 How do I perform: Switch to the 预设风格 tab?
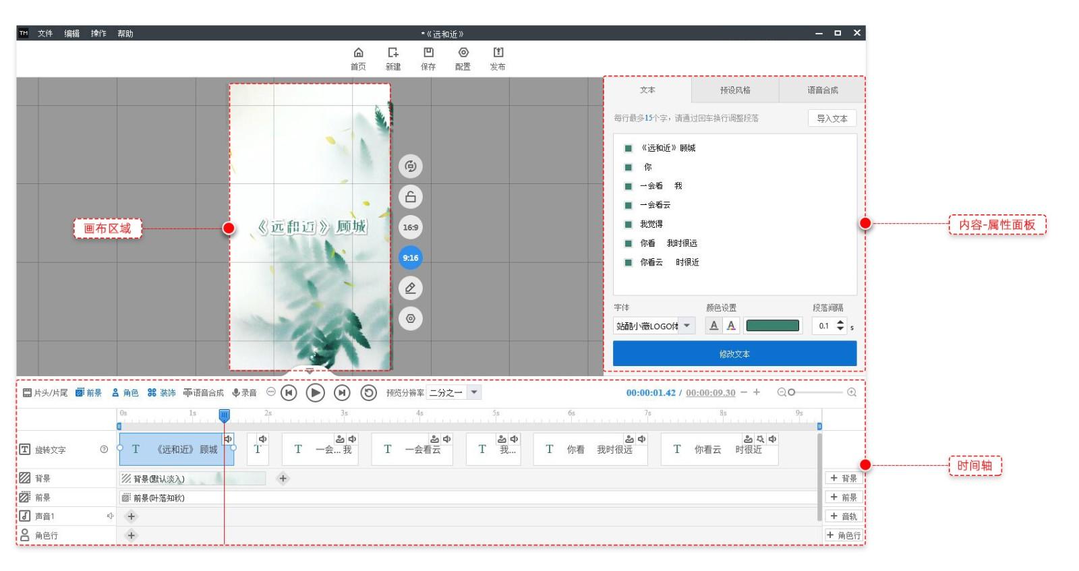pos(735,90)
